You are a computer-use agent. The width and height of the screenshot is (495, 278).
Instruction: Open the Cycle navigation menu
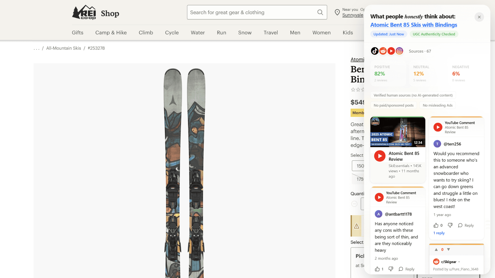[172, 33]
